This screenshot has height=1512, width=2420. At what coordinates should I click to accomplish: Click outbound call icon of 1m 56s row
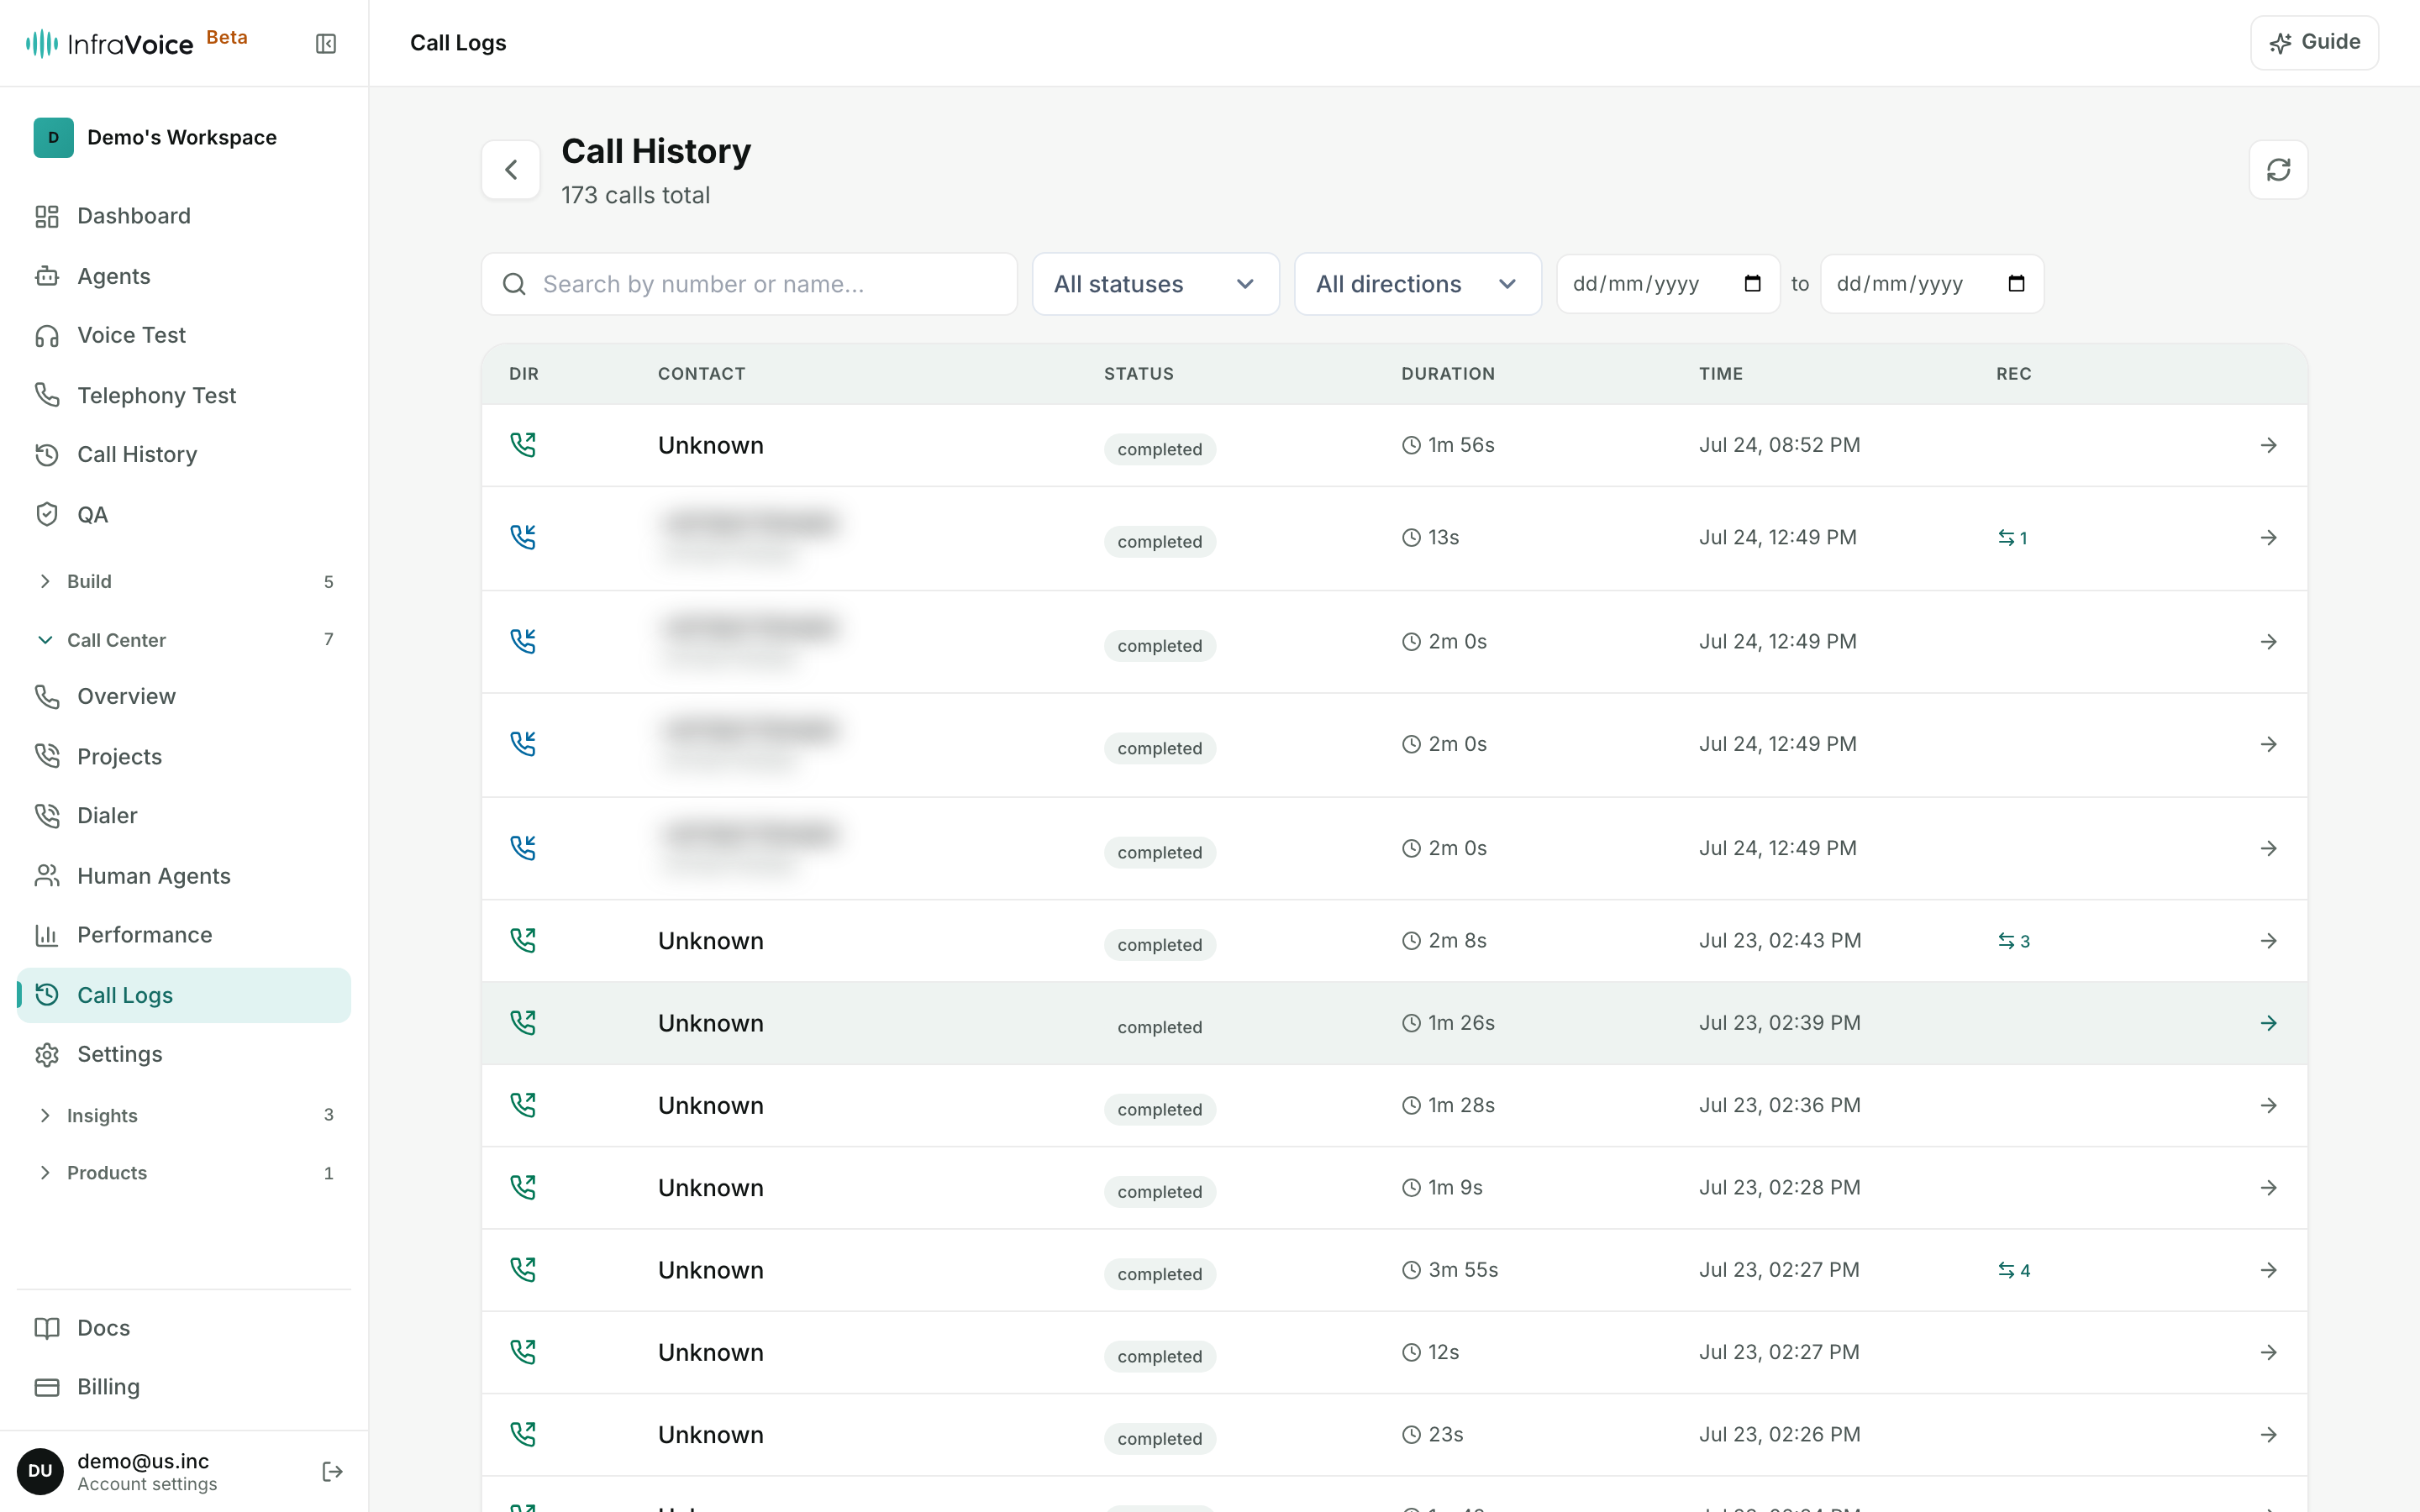523,445
